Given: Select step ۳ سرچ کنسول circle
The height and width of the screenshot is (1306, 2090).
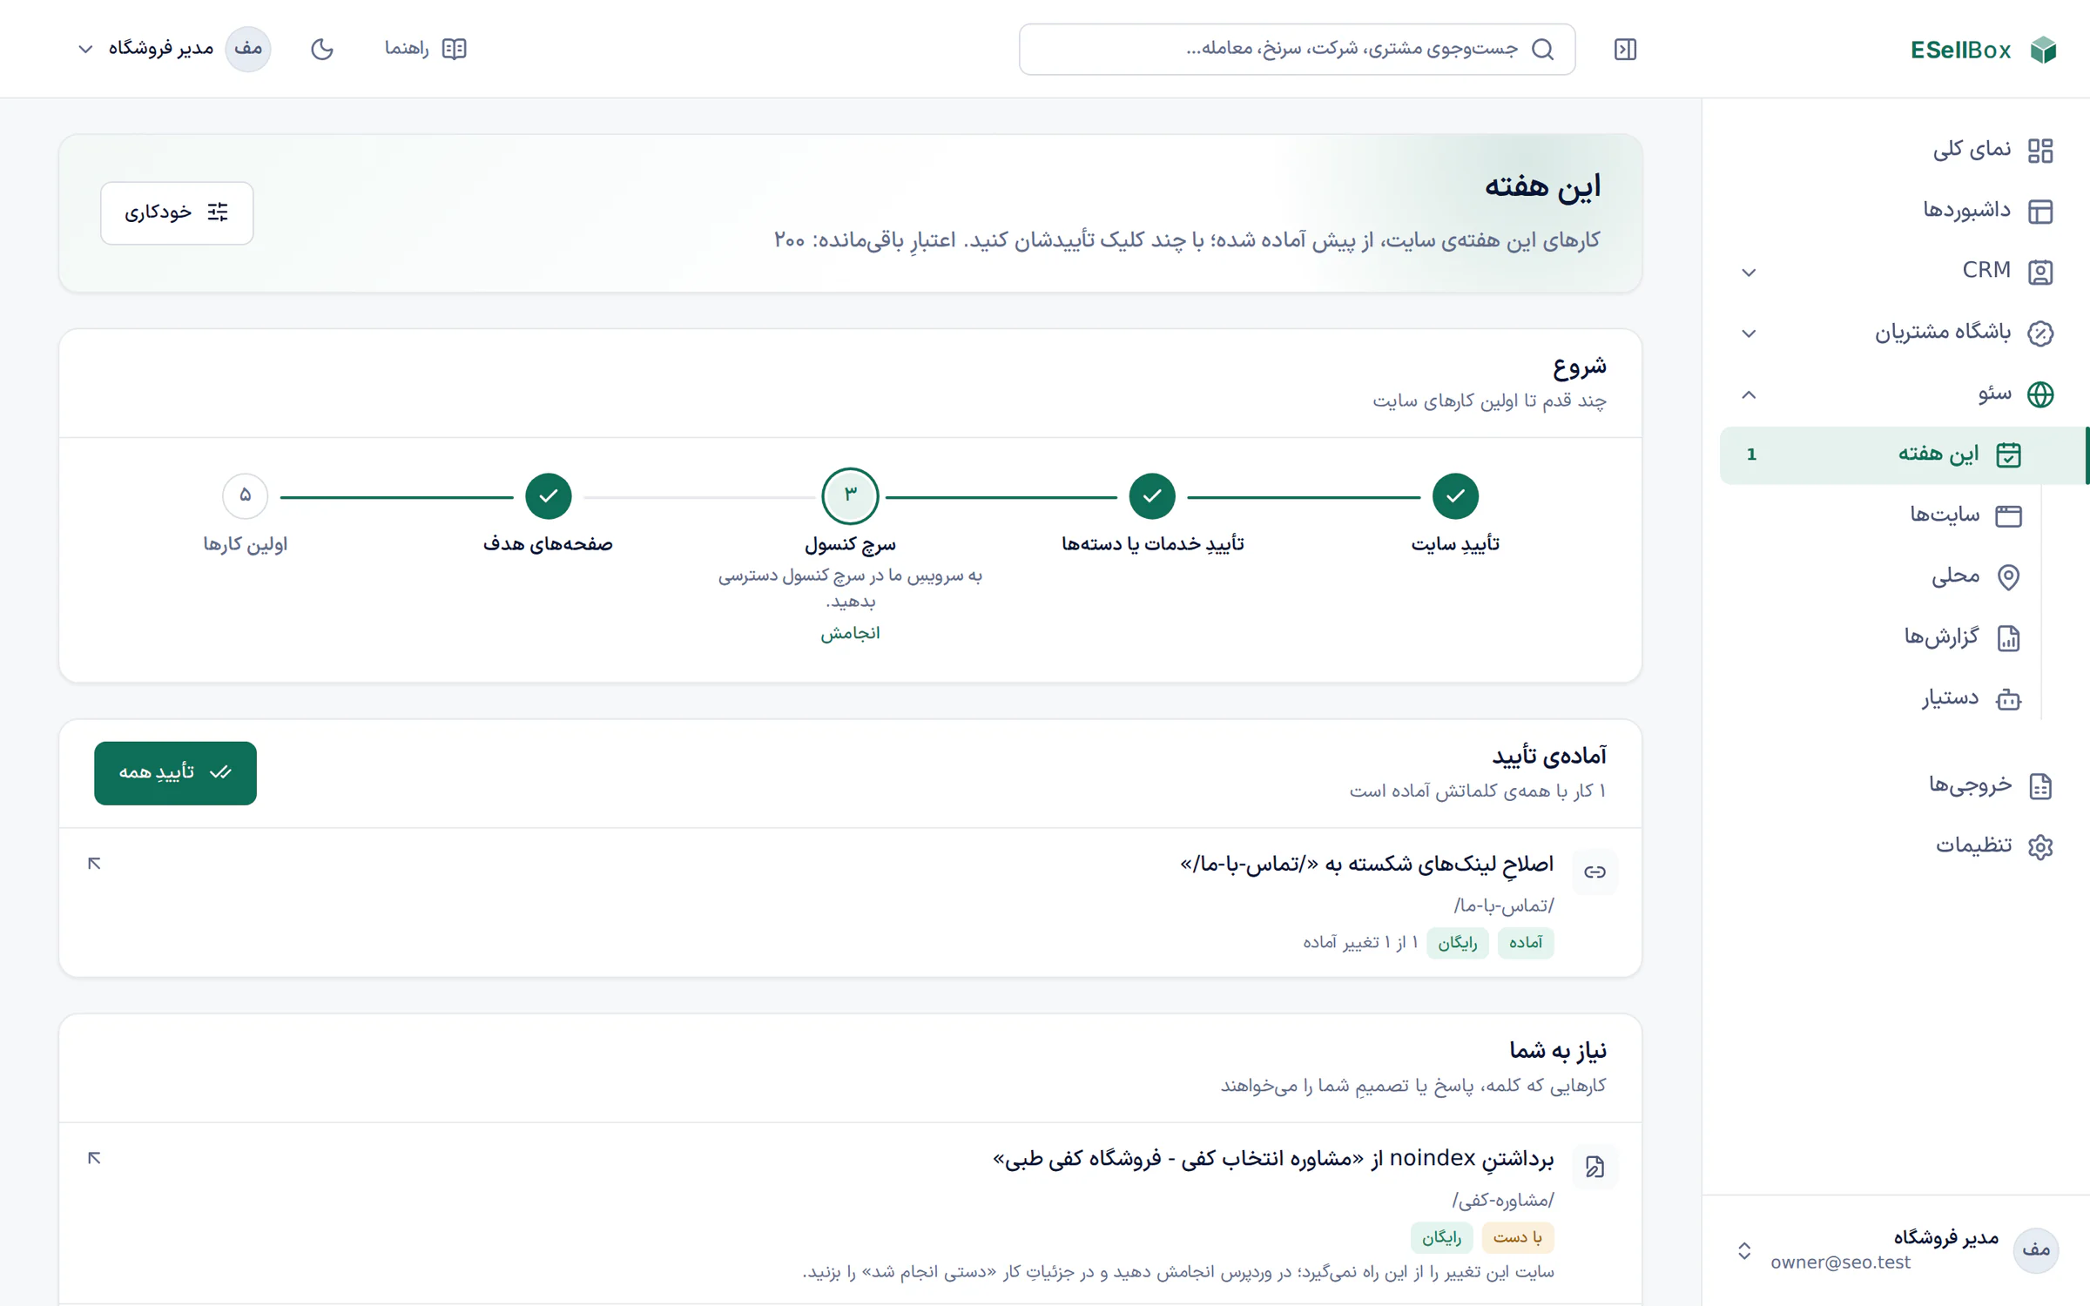Looking at the screenshot, I should 850,496.
